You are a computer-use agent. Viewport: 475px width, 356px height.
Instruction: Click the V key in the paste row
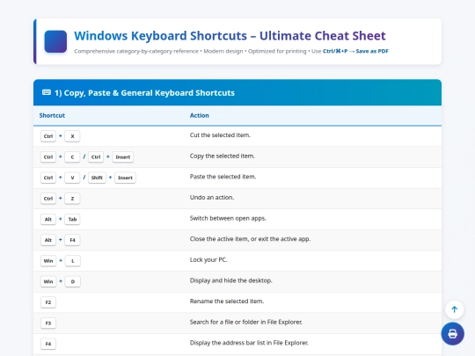(x=72, y=178)
